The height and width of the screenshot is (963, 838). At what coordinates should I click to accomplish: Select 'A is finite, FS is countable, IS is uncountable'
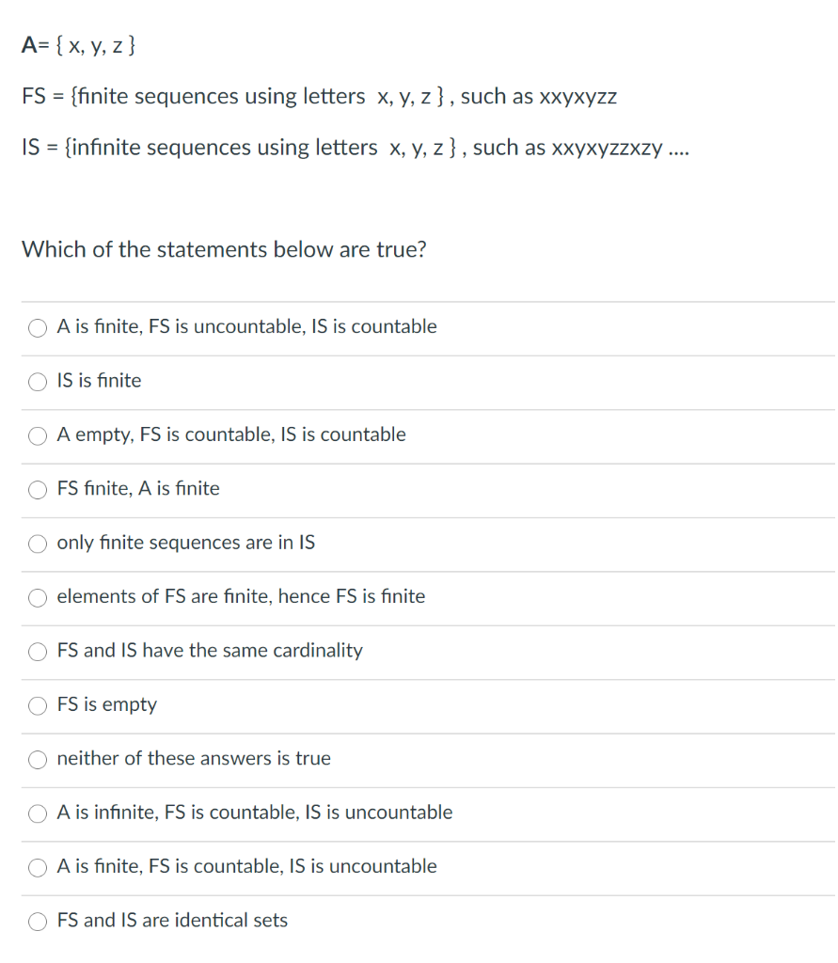pyautogui.click(x=37, y=867)
